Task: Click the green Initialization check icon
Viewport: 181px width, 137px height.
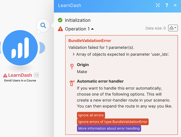Action: [x=60, y=20]
